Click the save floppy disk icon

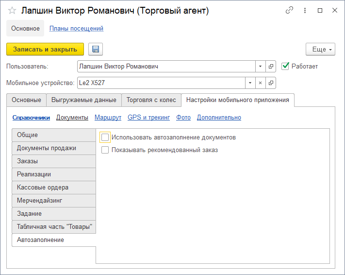point(95,49)
